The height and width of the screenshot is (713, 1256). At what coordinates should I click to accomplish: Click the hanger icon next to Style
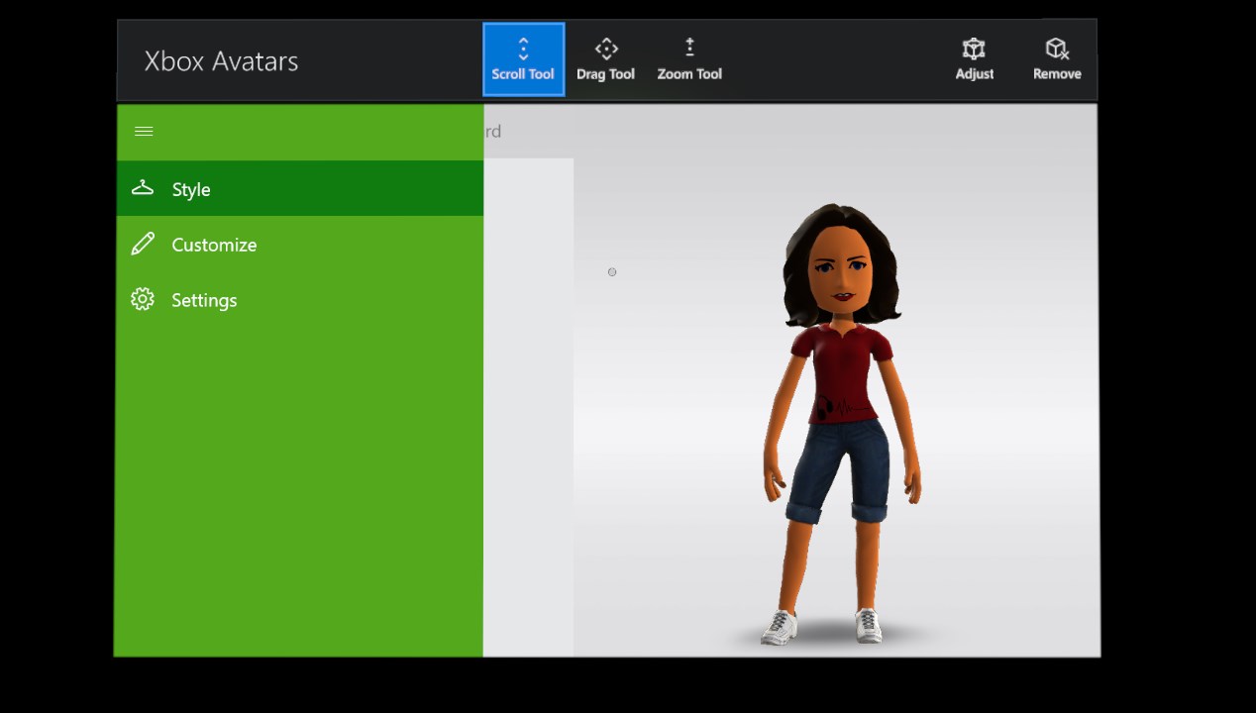pyautogui.click(x=143, y=187)
